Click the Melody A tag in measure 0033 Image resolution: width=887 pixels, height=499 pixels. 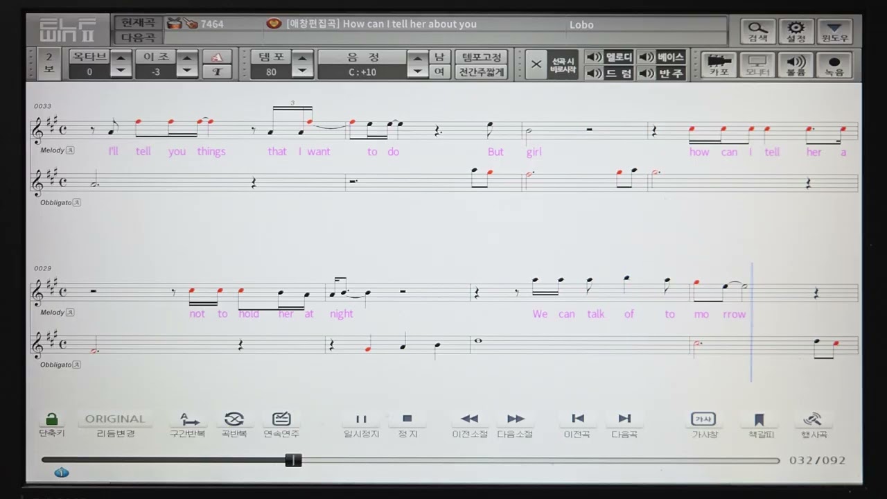pyautogui.click(x=70, y=150)
